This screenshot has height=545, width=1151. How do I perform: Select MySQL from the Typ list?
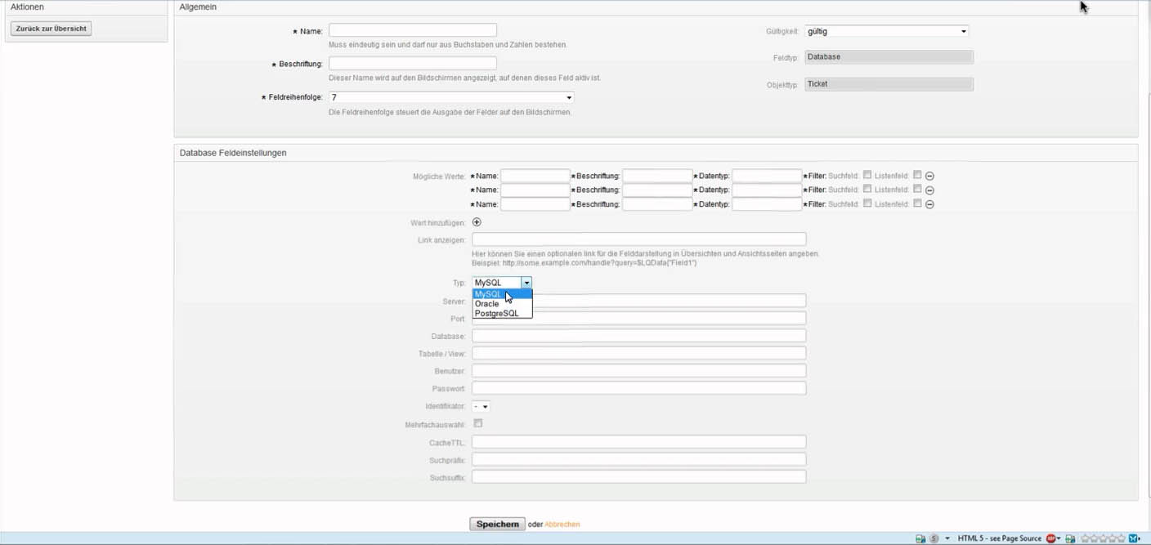click(502, 294)
